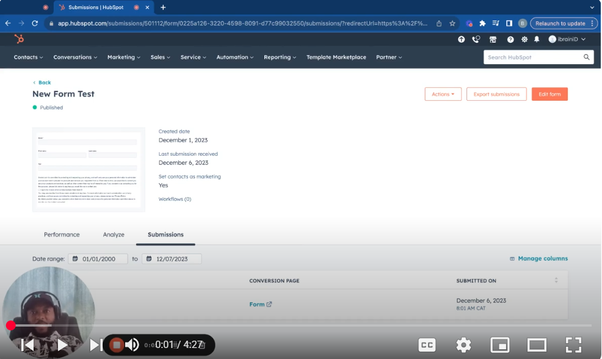Image resolution: width=602 pixels, height=359 pixels.
Task: Open the calling phone icon
Action: pos(476,39)
